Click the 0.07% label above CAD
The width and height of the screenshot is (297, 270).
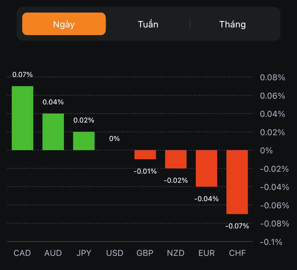[x=22, y=75]
